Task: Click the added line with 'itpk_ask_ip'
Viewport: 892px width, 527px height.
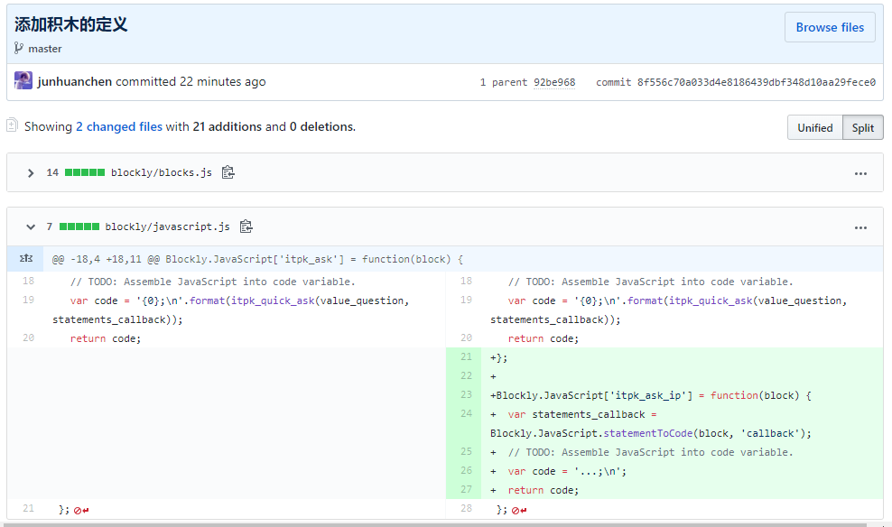Action: (x=682, y=395)
